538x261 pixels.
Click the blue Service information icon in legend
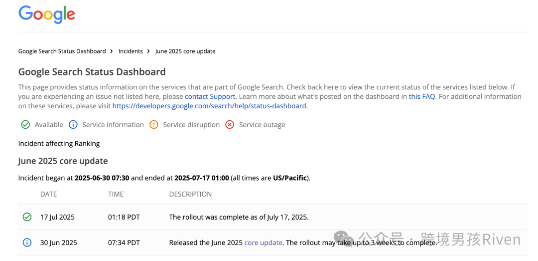(x=73, y=124)
